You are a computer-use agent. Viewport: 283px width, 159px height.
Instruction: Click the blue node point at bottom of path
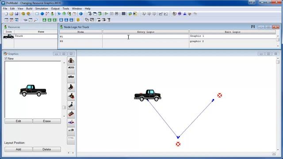[x=178, y=137]
